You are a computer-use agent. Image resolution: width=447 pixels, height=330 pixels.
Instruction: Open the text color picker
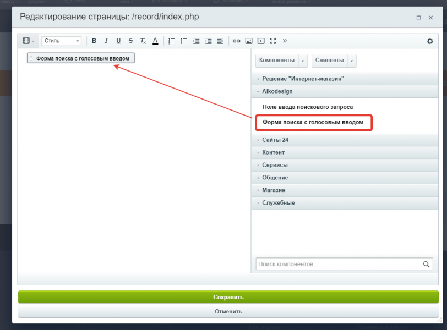pos(155,41)
